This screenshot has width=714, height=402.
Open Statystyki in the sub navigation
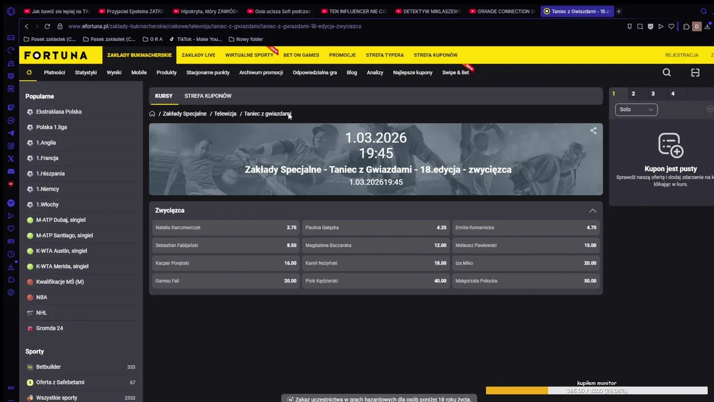[x=86, y=73]
